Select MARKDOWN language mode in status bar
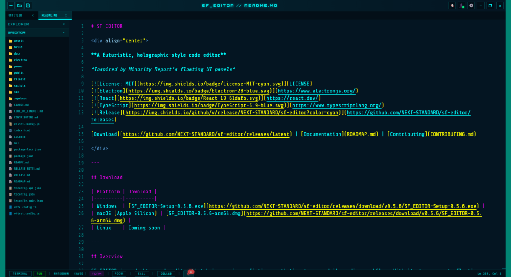 (61, 274)
